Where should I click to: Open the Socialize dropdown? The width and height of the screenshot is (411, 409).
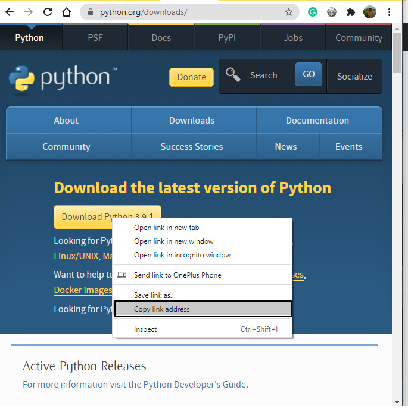354,76
